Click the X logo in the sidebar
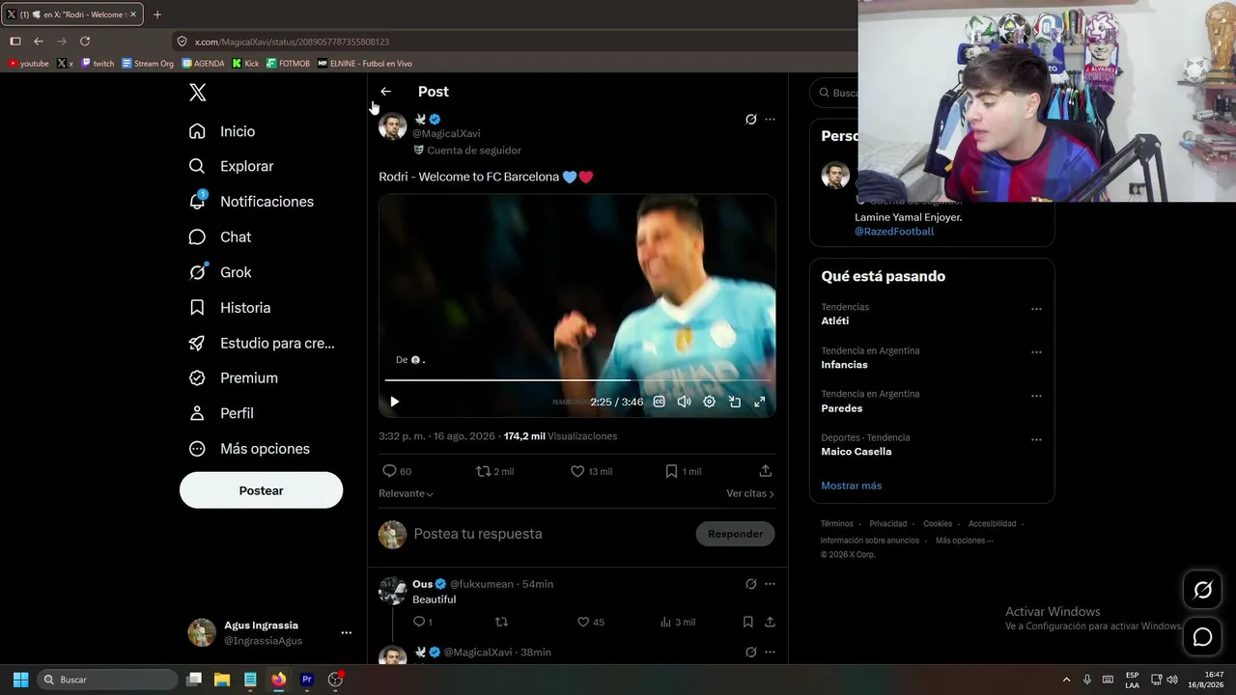1236x695 pixels. 198,93
